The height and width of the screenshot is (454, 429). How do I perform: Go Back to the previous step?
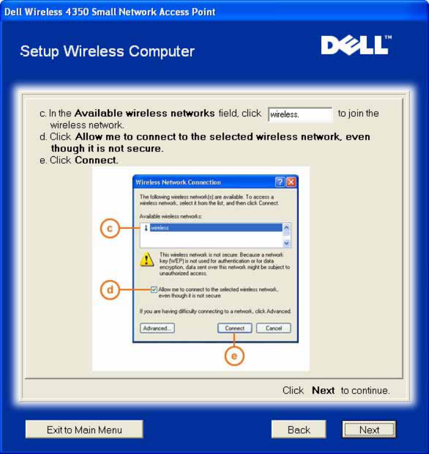pos(299,430)
